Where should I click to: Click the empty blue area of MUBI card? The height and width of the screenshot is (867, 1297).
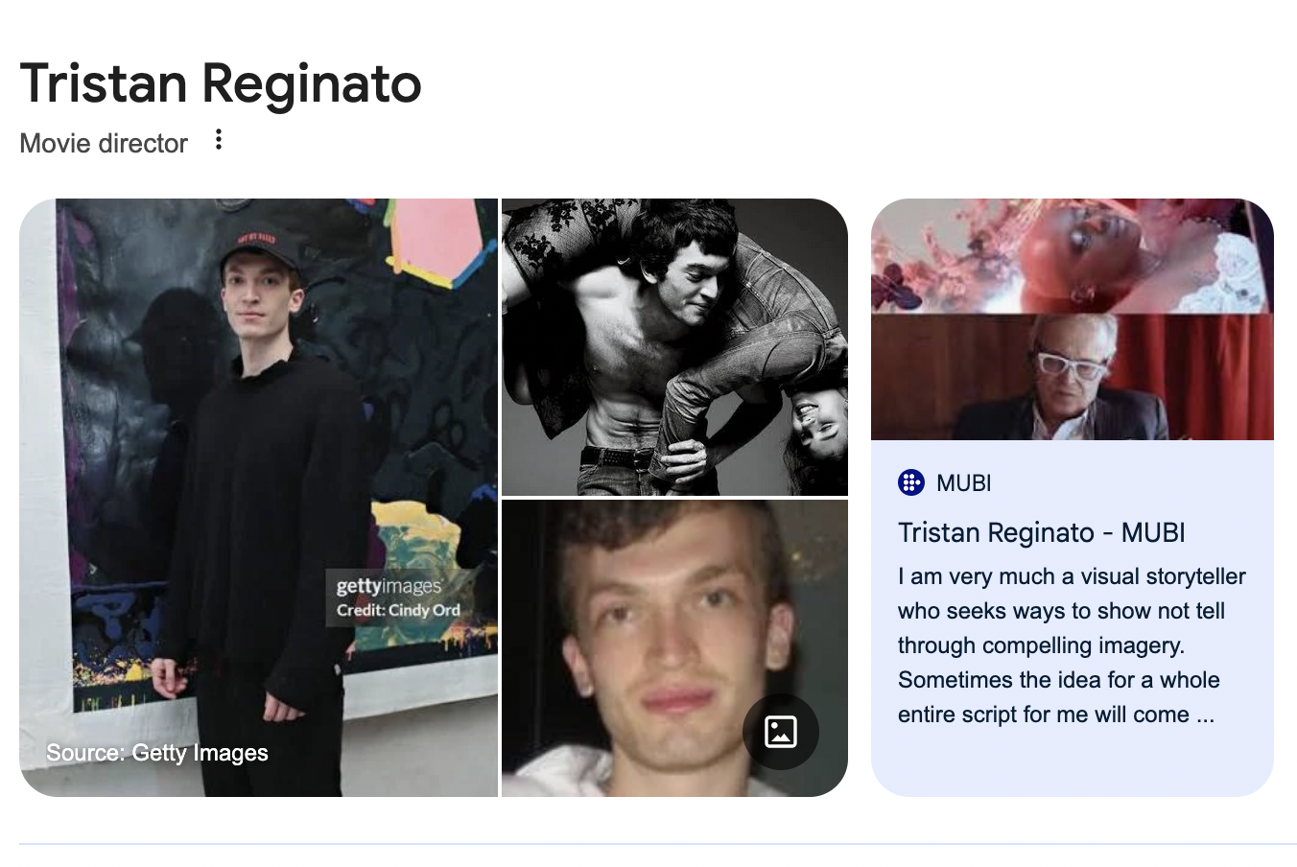coord(1072,763)
